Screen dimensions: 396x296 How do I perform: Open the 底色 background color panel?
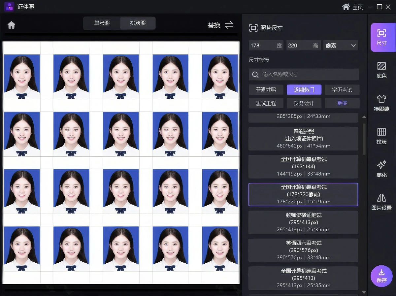pyautogui.click(x=381, y=70)
